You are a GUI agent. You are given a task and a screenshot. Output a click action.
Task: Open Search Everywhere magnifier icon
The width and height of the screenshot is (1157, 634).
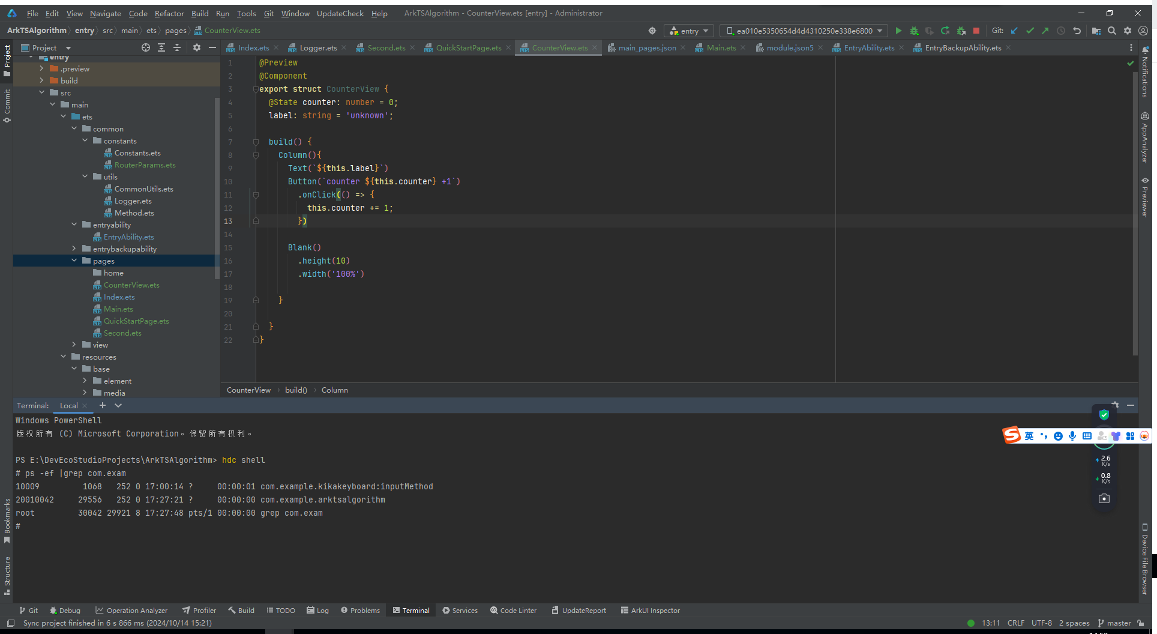coord(1112,31)
